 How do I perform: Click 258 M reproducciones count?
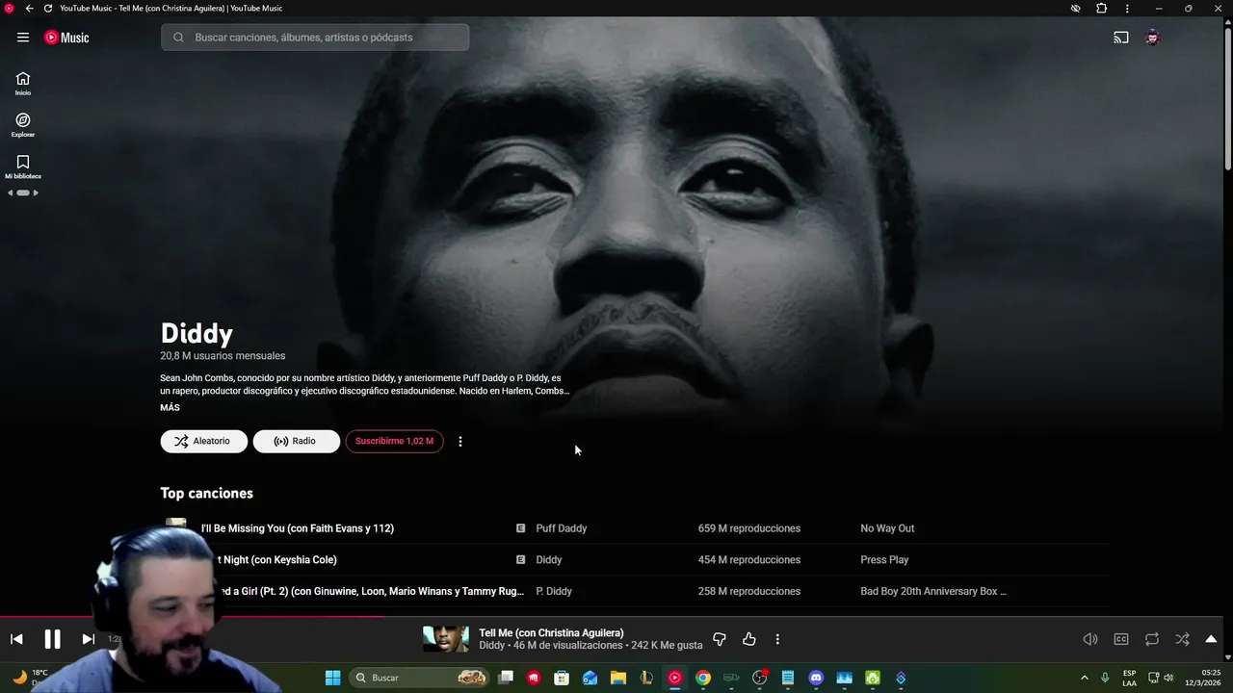[x=749, y=591]
